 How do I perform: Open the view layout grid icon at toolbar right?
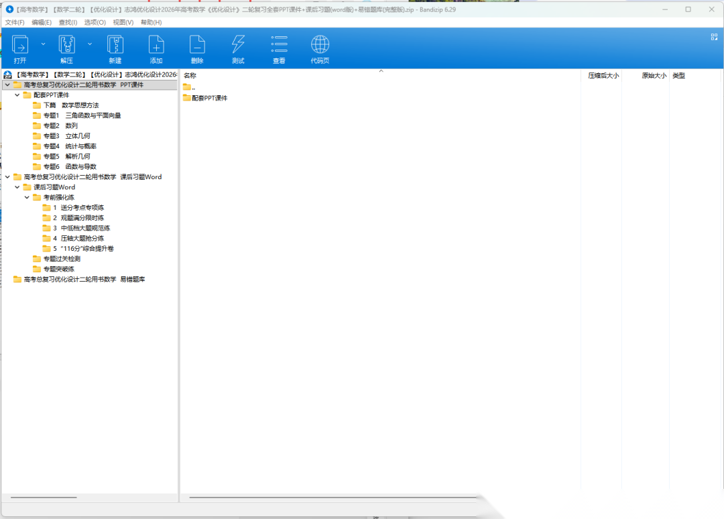[x=714, y=38]
